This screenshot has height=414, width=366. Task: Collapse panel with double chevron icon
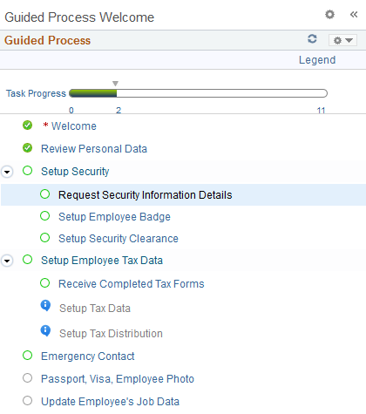[x=354, y=14]
